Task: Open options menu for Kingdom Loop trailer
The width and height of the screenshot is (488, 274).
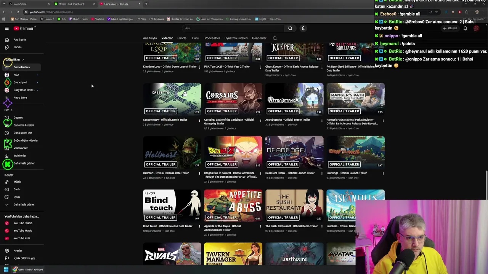Action: (x=199, y=67)
